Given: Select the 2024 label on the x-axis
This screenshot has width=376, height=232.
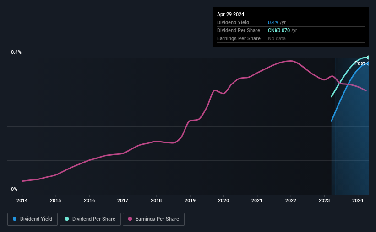Looking at the screenshot, I should pyautogui.click(x=358, y=200).
